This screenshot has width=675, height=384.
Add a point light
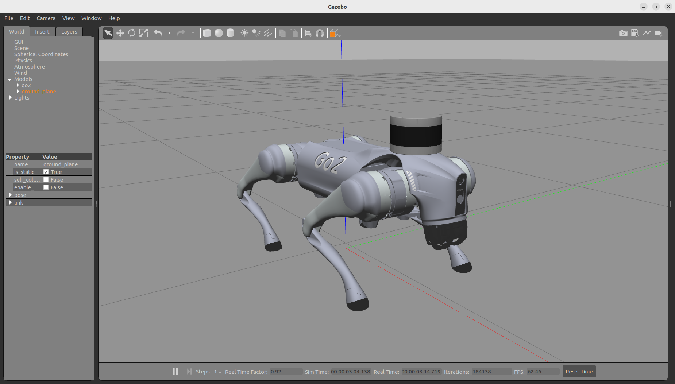tap(244, 33)
